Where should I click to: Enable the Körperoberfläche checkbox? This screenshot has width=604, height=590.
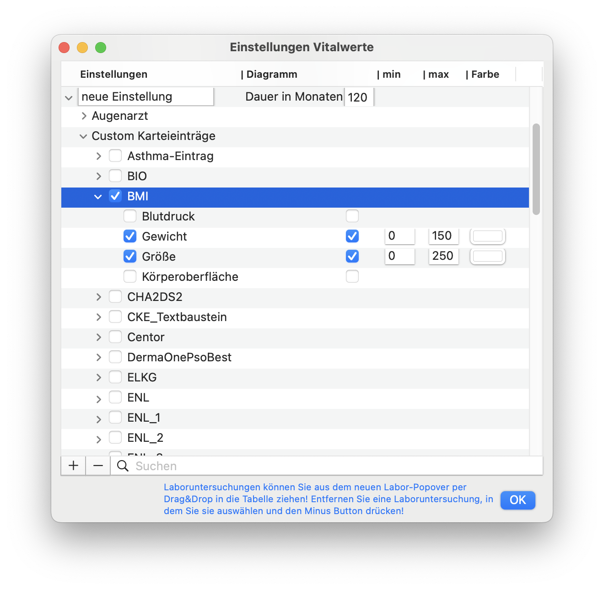coord(130,277)
